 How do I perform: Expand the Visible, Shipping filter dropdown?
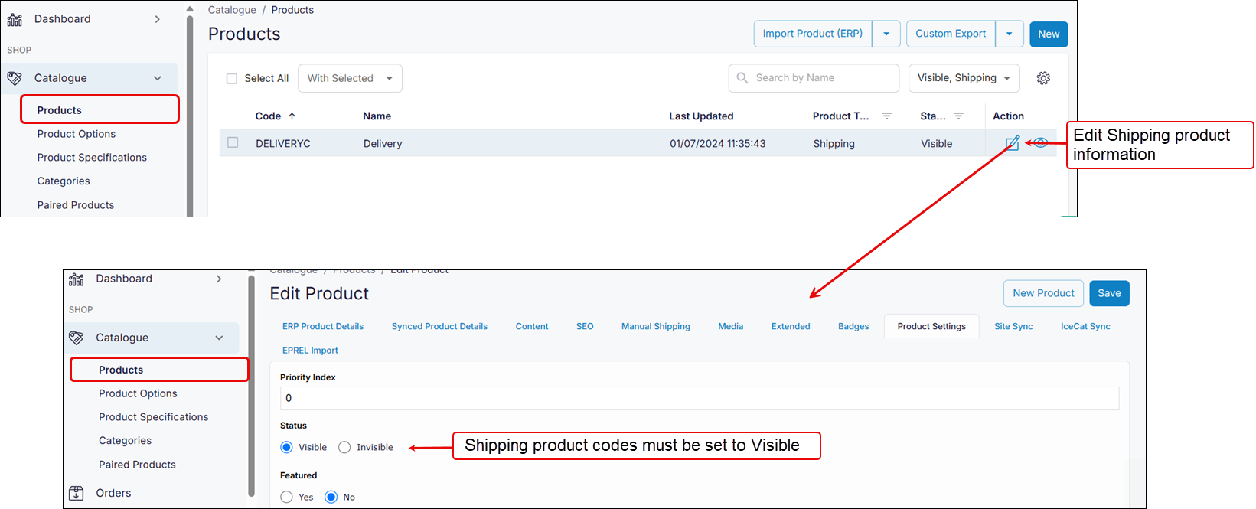click(x=964, y=78)
